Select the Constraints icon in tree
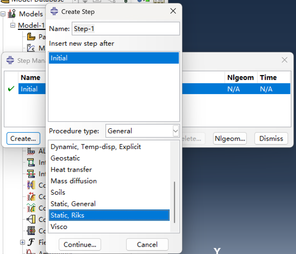Image resolution: width=296 pixels, height=254 pixels. [31, 219]
